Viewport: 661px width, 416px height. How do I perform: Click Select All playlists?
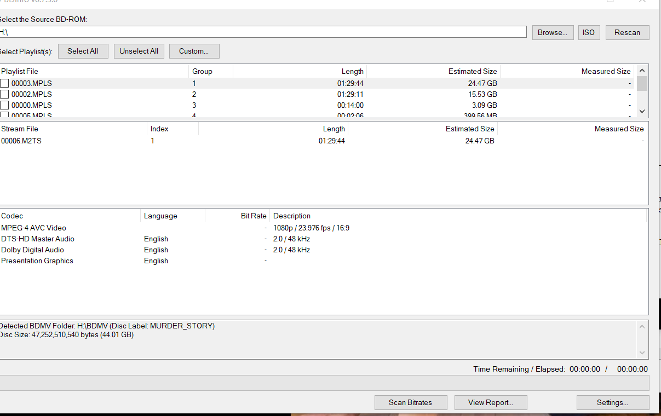[83, 51]
